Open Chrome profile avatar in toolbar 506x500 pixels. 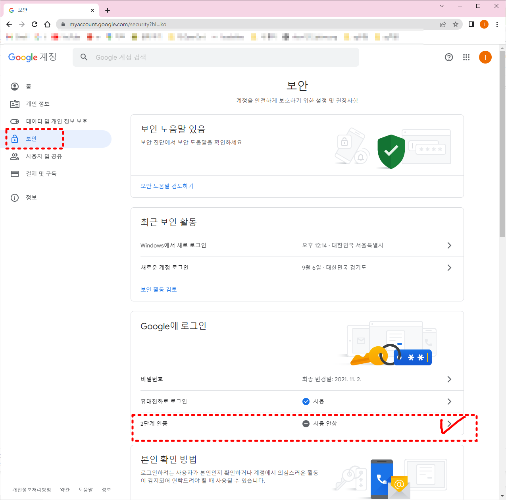pos(484,24)
